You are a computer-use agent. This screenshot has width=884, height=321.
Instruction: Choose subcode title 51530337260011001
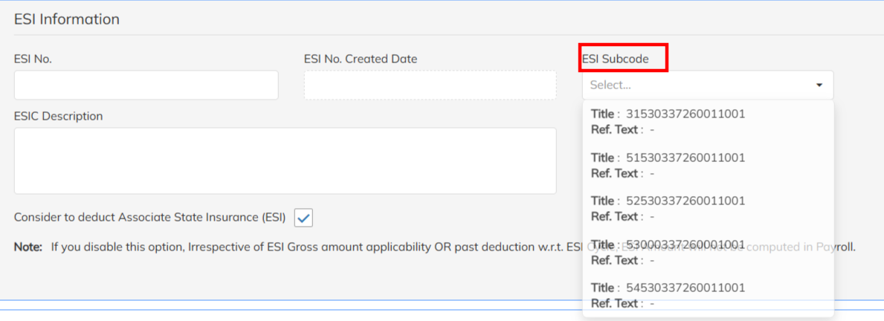click(x=685, y=158)
